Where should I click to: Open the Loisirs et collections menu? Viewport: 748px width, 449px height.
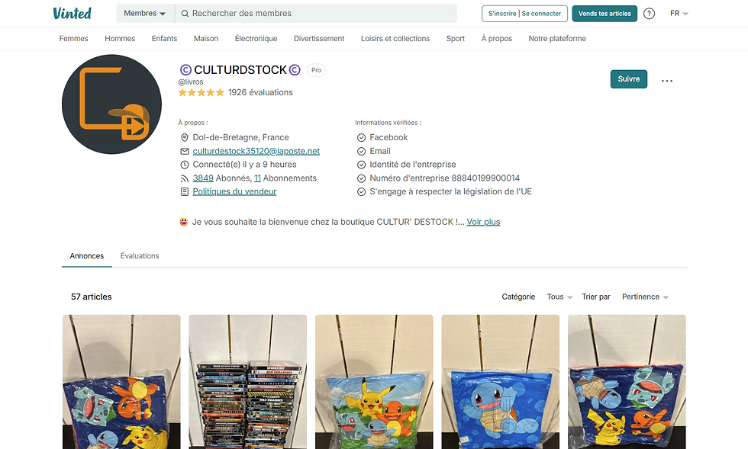pyautogui.click(x=395, y=39)
